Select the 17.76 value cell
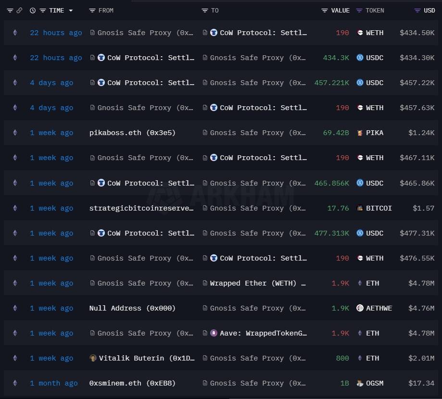The width and height of the screenshot is (442, 399). 338,208
